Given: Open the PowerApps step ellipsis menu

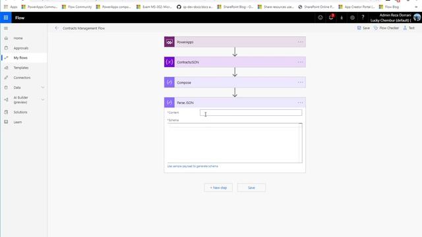Looking at the screenshot, I should coord(300,42).
